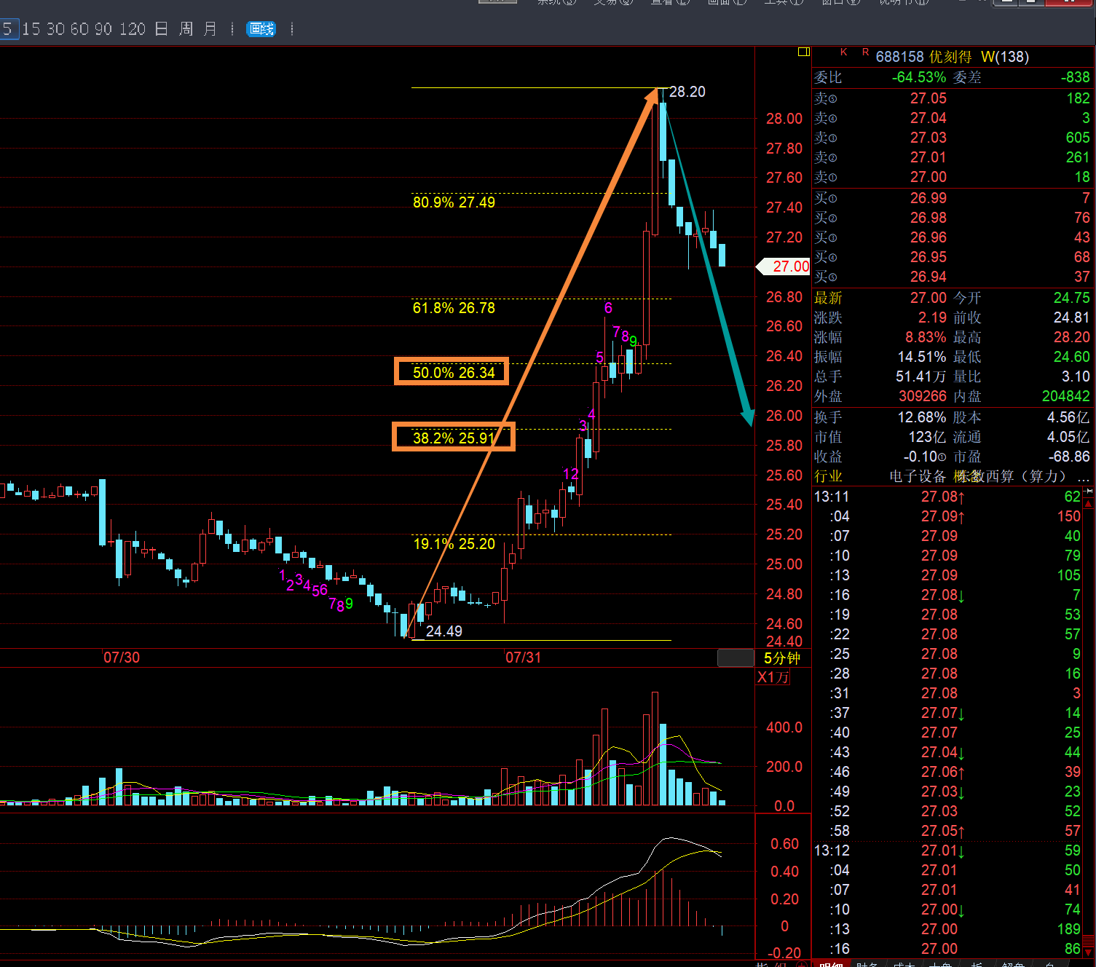Click the 5分钟 period label
The width and height of the screenshot is (1096, 967).
(x=782, y=658)
